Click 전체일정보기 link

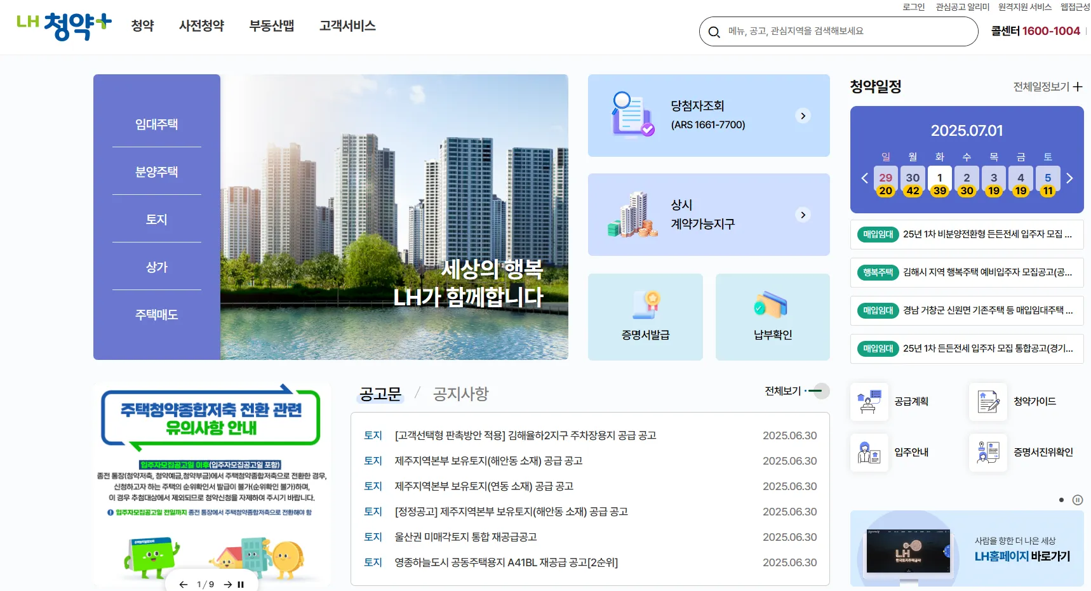coord(1041,87)
